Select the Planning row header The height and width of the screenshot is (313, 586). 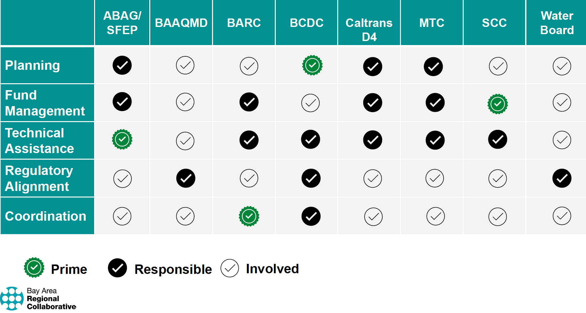pyautogui.click(x=47, y=65)
